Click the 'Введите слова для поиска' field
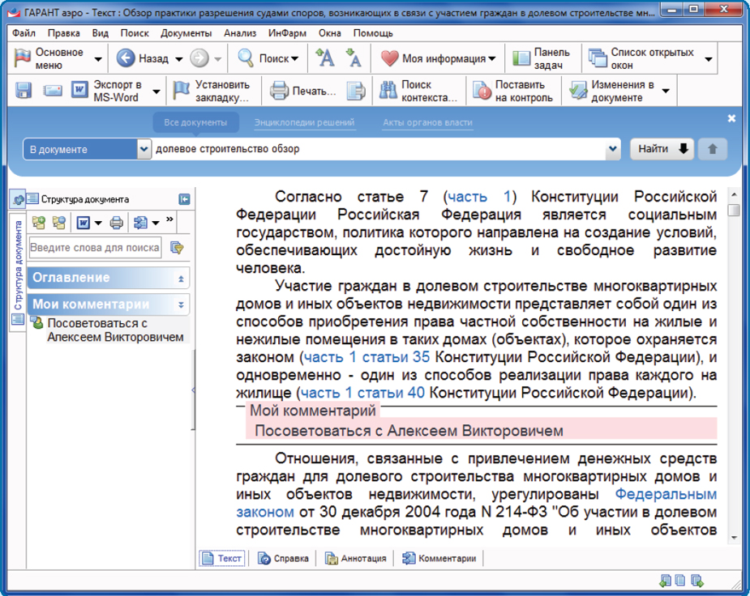 (96, 248)
